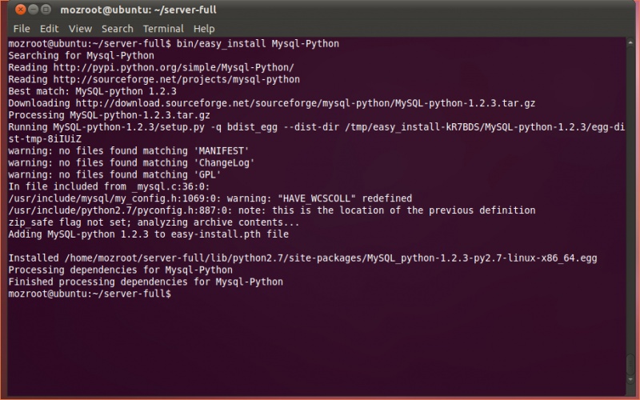Click the pypi.python.org simple Mysql-Python URL

pyautogui.click(x=174, y=67)
